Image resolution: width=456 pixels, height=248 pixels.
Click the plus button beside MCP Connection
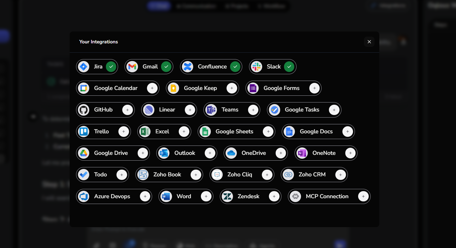(363, 197)
